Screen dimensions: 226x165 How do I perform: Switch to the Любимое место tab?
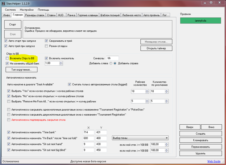tap(131, 15)
